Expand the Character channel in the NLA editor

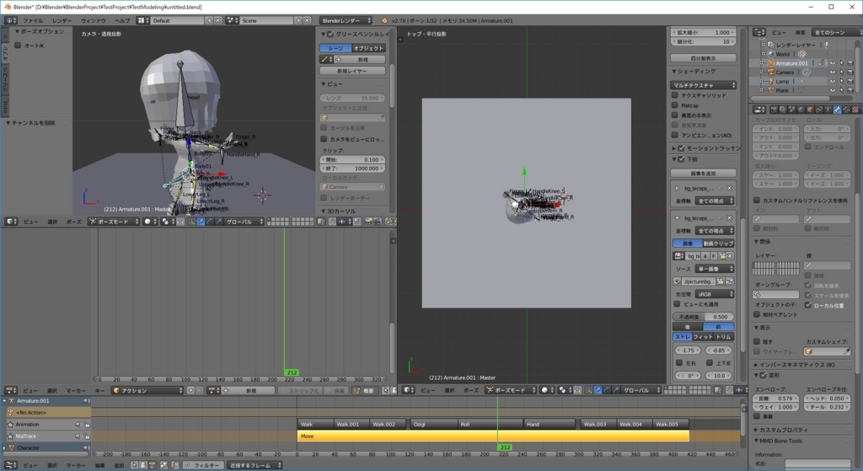tap(4, 448)
